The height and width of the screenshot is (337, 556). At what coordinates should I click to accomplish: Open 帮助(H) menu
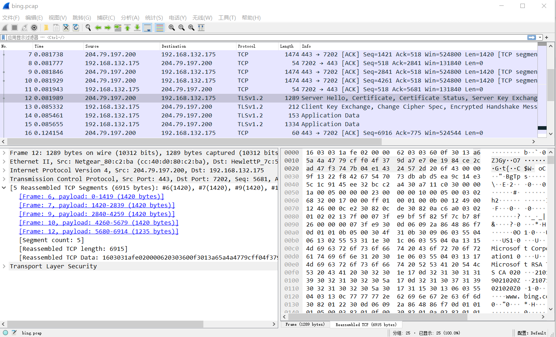(x=251, y=18)
